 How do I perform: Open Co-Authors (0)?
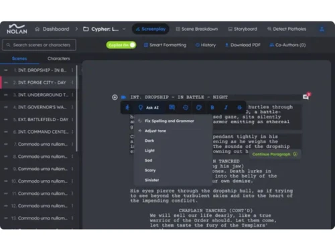click(x=287, y=45)
